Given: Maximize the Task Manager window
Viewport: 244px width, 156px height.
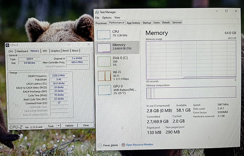Looking at the screenshot, I should [x=227, y=11].
